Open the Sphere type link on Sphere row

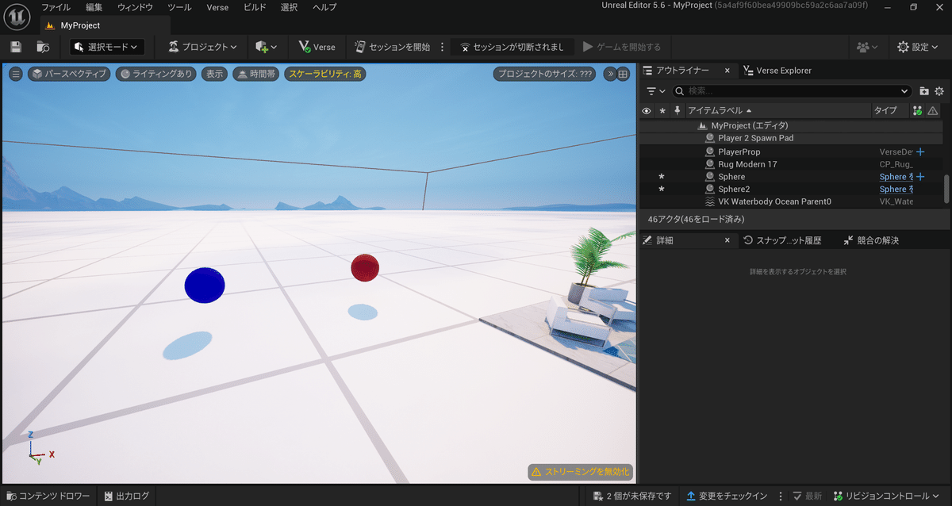click(896, 177)
